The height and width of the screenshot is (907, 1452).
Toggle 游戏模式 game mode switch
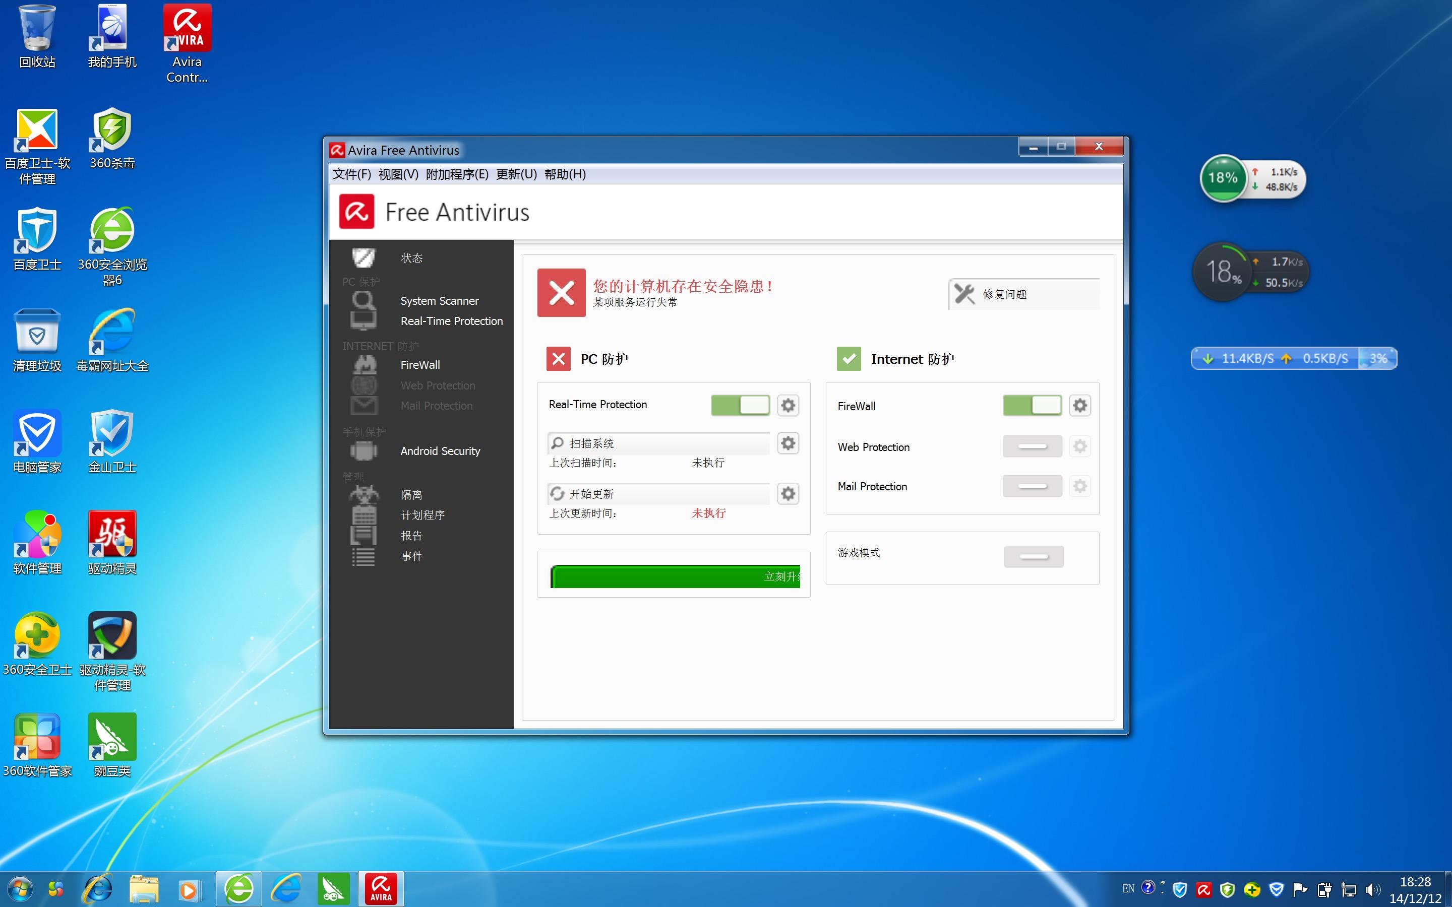point(1034,556)
